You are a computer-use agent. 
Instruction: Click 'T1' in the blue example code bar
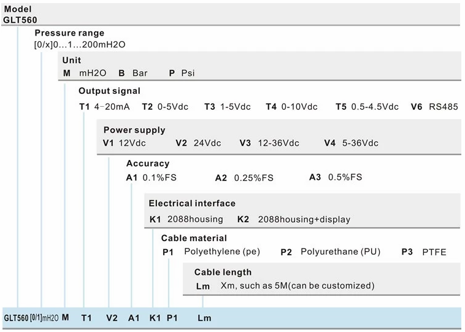(x=86, y=318)
